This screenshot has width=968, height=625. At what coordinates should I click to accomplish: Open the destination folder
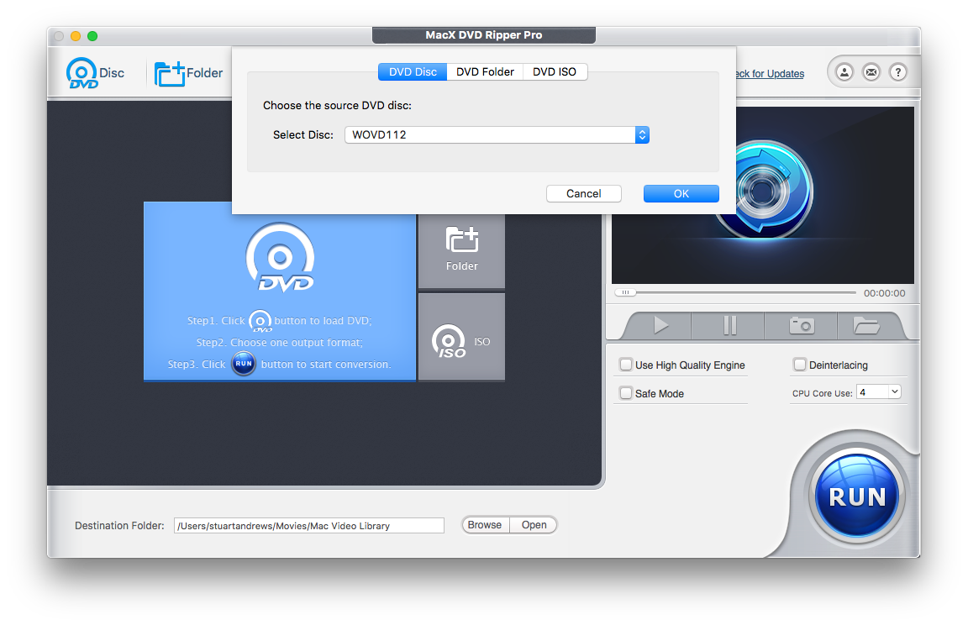(x=534, y=525)
